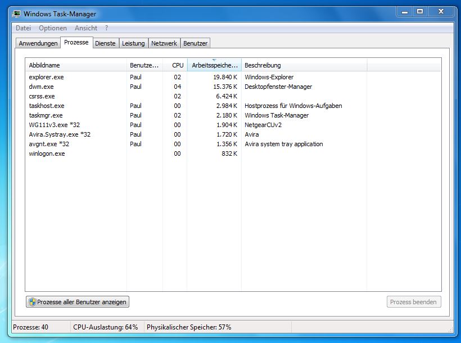Select the explorer.exe process row
Image resolution: width=461 pixels, height=343 pixels.
(x=233, y=77)
